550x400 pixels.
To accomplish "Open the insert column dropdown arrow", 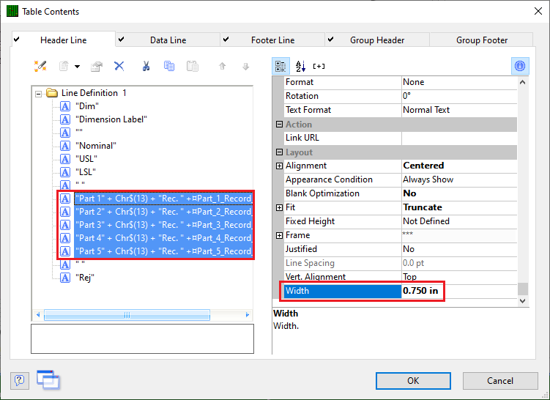I will click(77, 67).
